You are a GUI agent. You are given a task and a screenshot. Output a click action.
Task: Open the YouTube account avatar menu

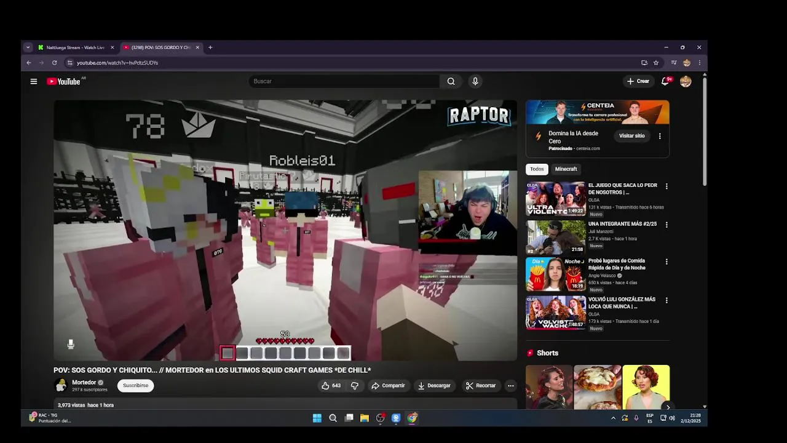(686, 81)
